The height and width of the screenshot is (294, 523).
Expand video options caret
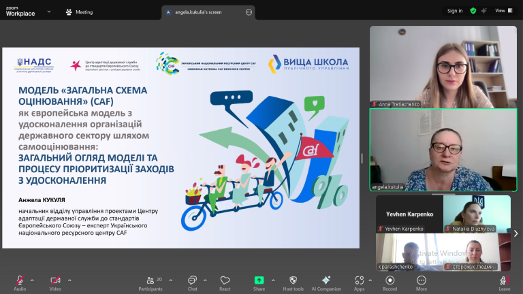pos(68,277)
